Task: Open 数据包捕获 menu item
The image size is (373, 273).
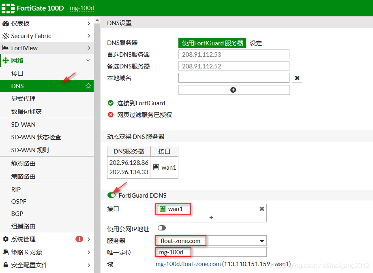Action: 47,111
